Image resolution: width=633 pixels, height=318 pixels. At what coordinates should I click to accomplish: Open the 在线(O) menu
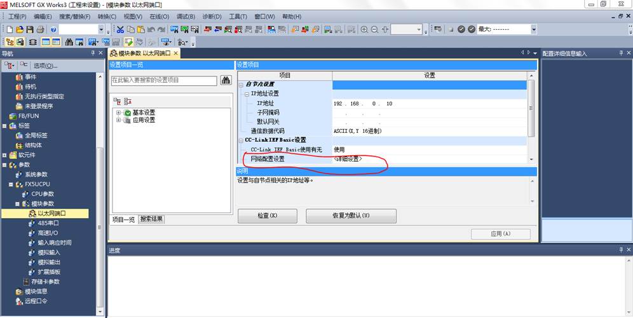click(x=159, y=16)
